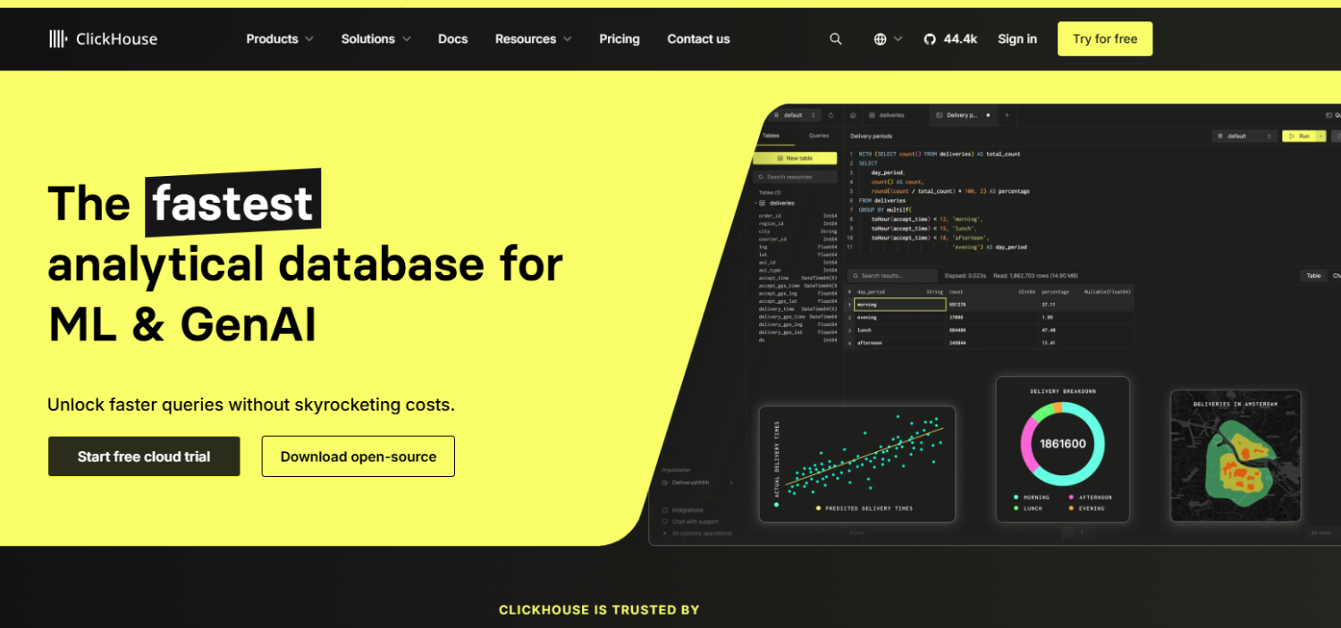The height and width of the screenshot is (628, 1341).
Task: Open the site search magnifier icon
Action: point(835,38)
